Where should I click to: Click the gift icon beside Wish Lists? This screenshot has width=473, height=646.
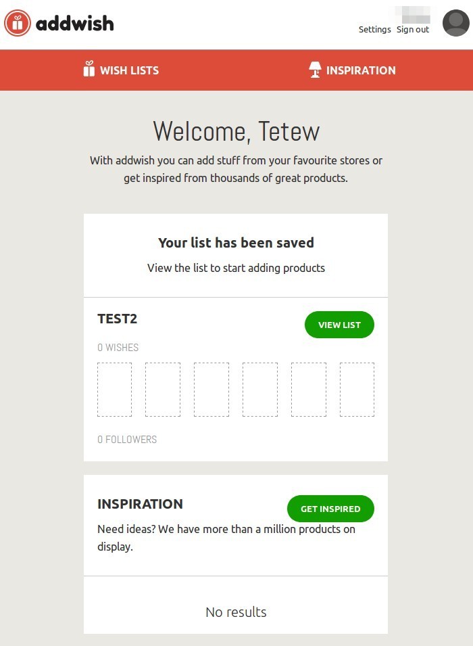click(x=89, y=69)
